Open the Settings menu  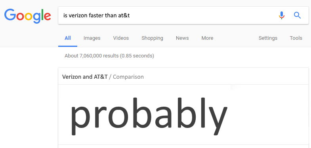click(x=268, y=38)
